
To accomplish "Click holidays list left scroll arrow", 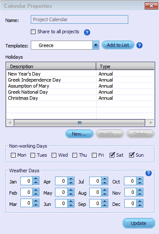I will pos(10,123).
